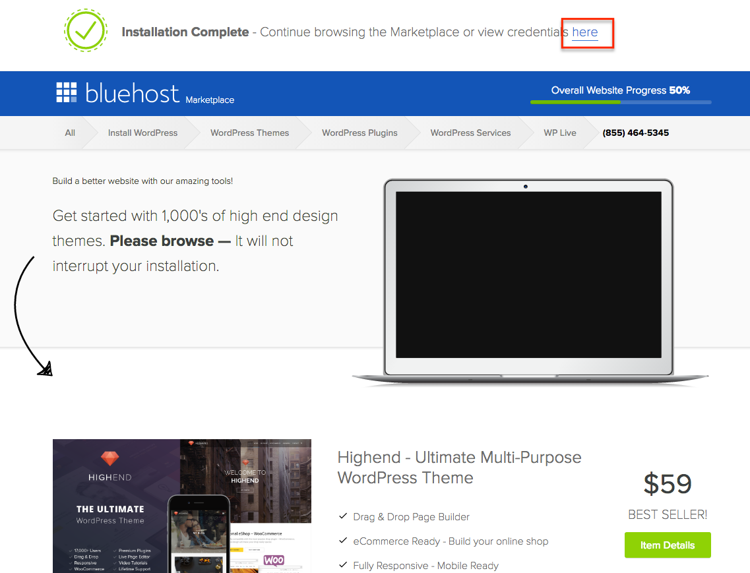Click 'Build a better website' tagline text

pyautogui.click(x=142, y=181)
